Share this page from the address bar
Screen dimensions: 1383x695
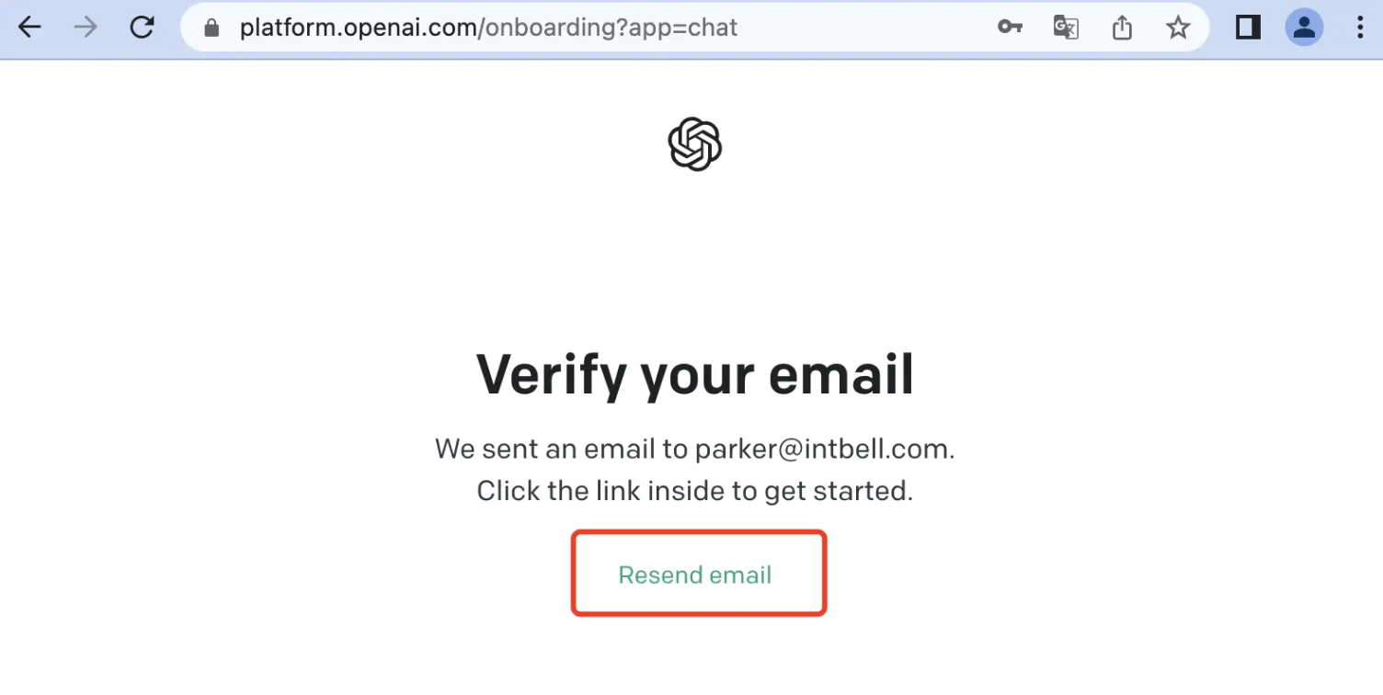1122,28
